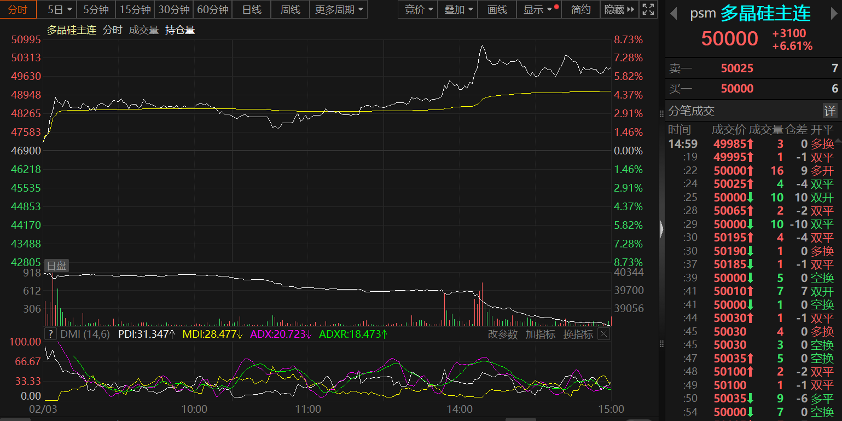Click the 02/03 date on time axis
The width and height of the screenshot is (842, 421).
[x=43, y=410]
